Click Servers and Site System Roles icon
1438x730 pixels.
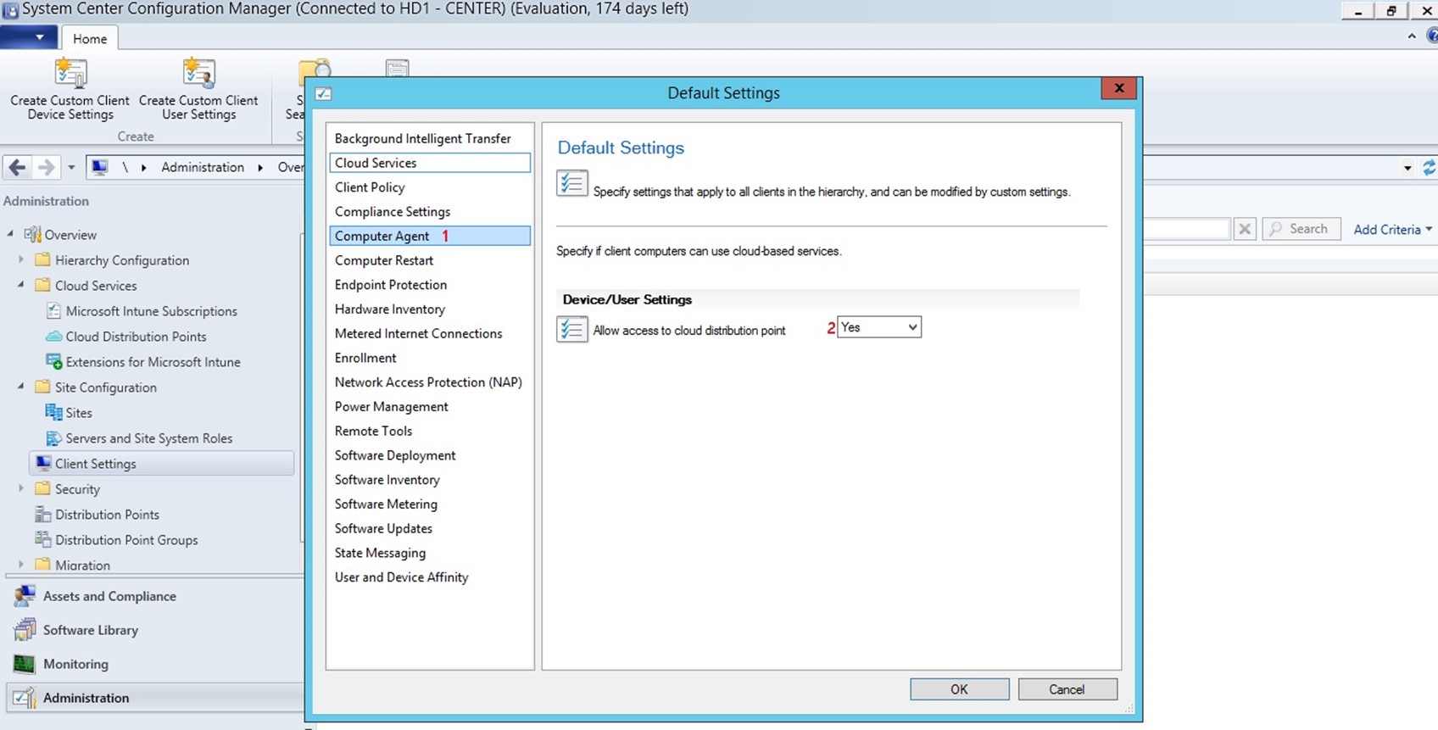pos(53,438)
